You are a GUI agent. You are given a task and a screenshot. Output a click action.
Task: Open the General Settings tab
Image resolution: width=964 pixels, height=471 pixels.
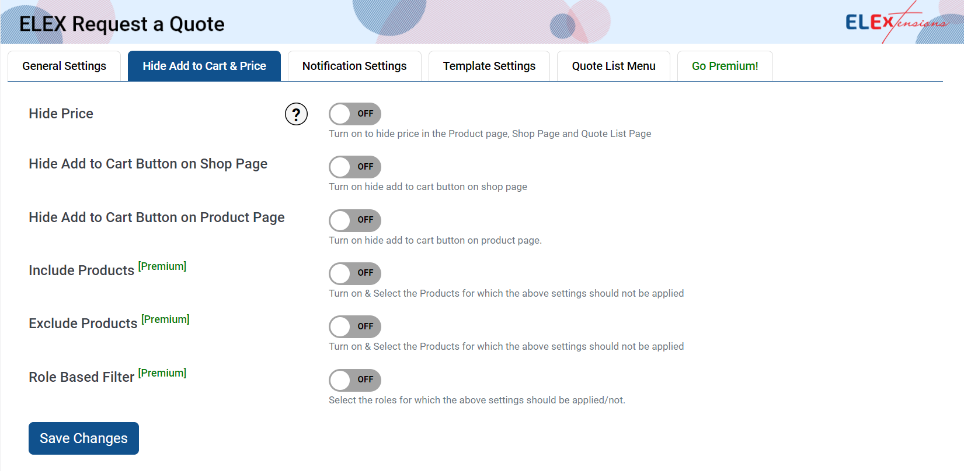(64, 66)
